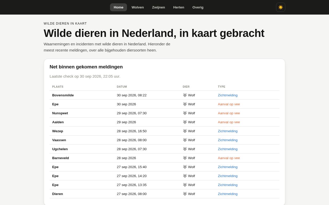Screen dimensions: 329x205
Task: Click the Type column header
Action: (222, 87)
